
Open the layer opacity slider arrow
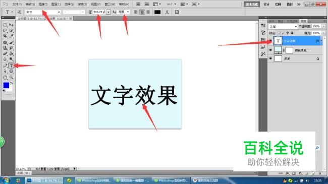(323, 27)
